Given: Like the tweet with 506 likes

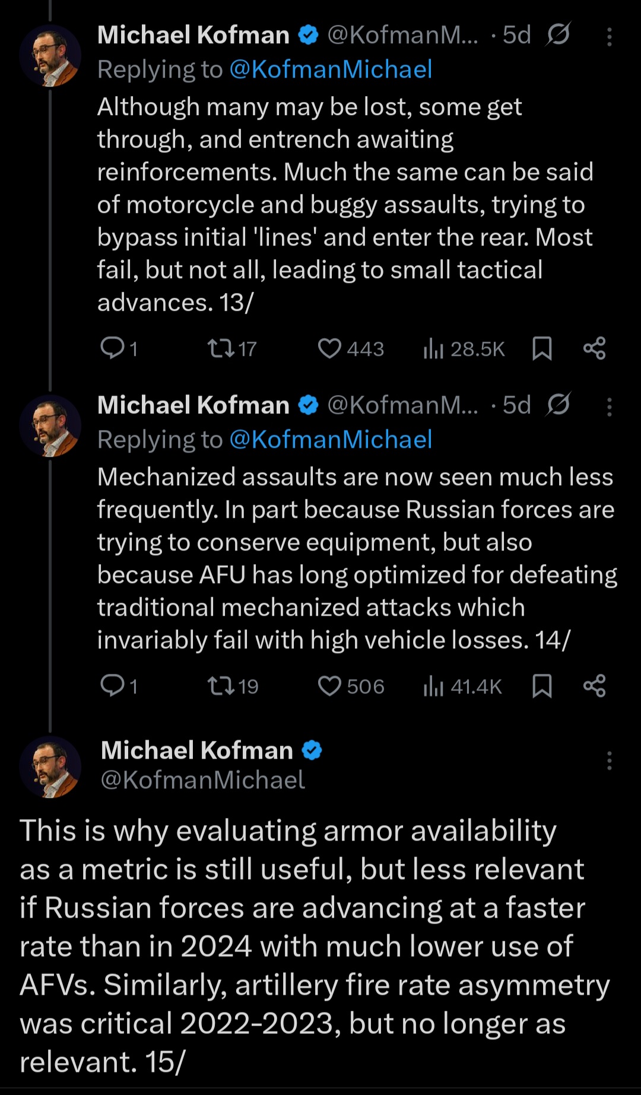Looking at the screenshot, I should [x=329, y=686].
